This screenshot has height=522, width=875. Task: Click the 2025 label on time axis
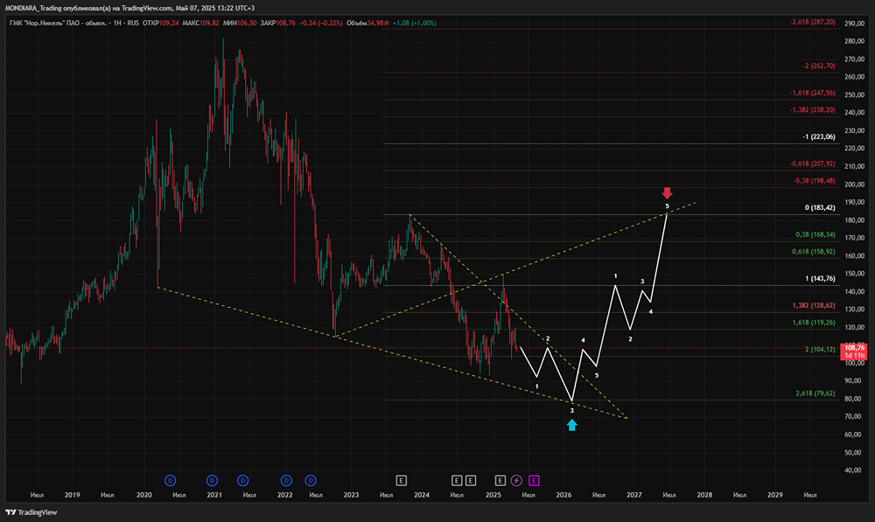coord(493,495)
